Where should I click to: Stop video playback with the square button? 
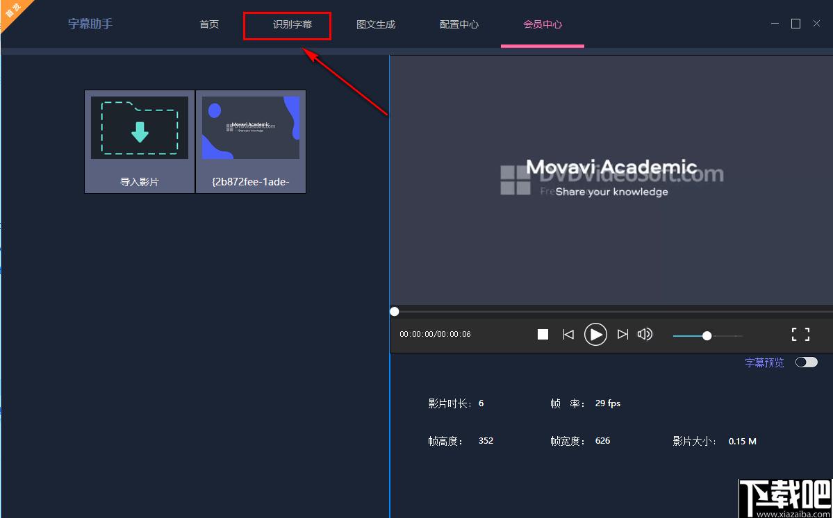click(543, 335)
